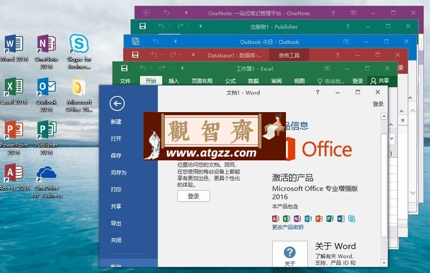
Task: Open quick access dropdown in OneNote title bar
Action: (x=186, y=12)
